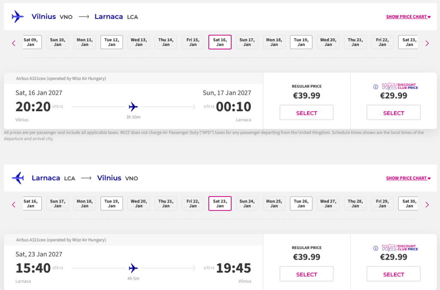Select outbound date Tue 19, Jan
The width and height of the screenshot is (440, 290).
(x=301, y=42)
